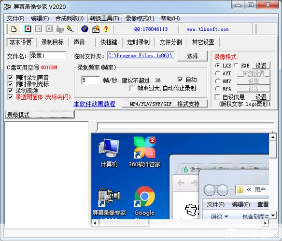The image size is (282, 241).
Task: Toggle the 自动 frame rate checkbox
Action: point(180,80)
